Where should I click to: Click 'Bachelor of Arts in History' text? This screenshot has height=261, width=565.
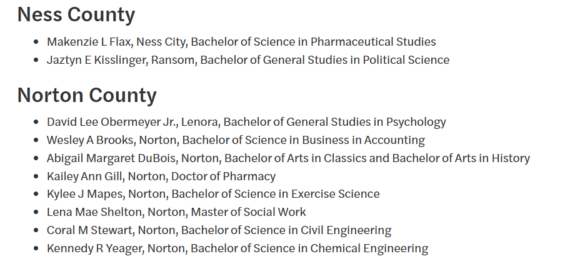[x=461, y=158]
